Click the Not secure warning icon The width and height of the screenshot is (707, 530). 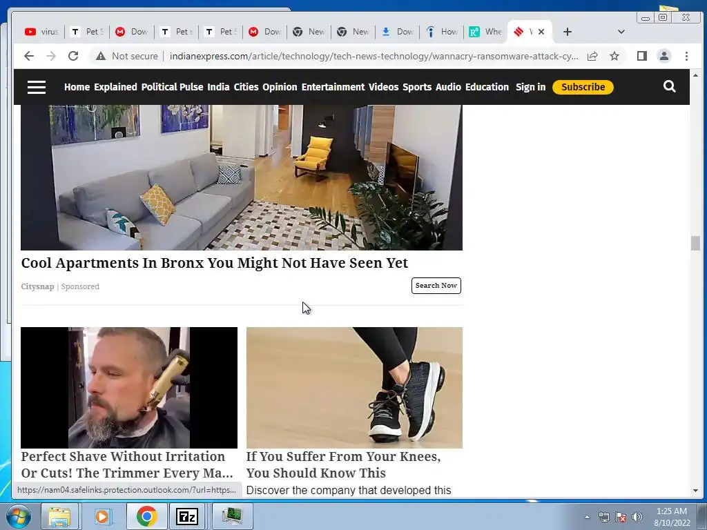[101, 56]
